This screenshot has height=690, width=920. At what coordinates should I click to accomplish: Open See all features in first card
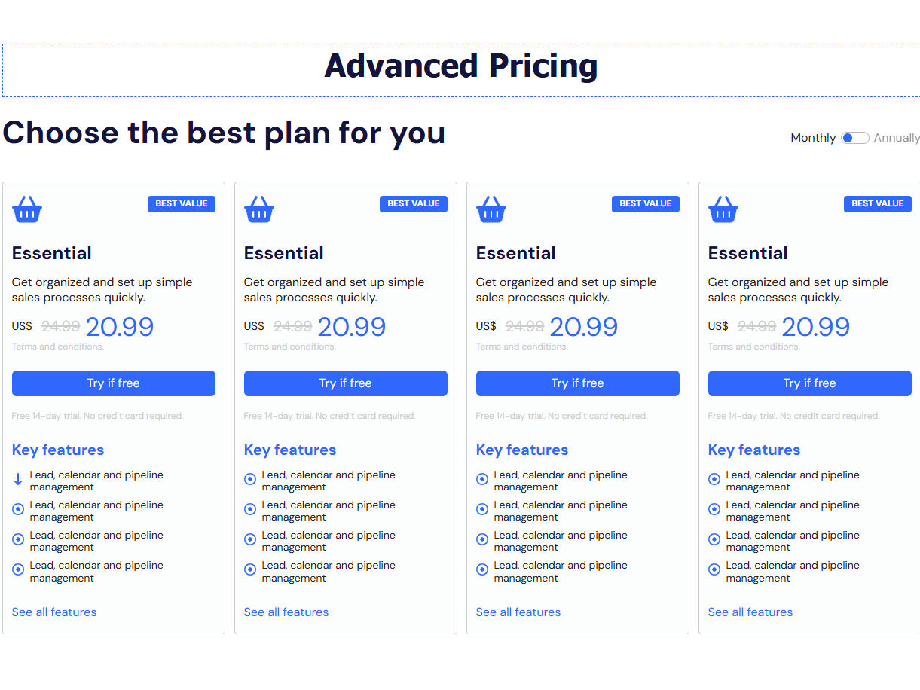pyautogui.click(x=54, y=612)
